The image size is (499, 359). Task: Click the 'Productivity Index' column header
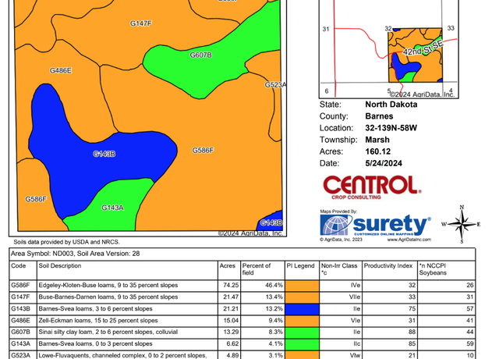pyautogui.click(x=388, y=265)
